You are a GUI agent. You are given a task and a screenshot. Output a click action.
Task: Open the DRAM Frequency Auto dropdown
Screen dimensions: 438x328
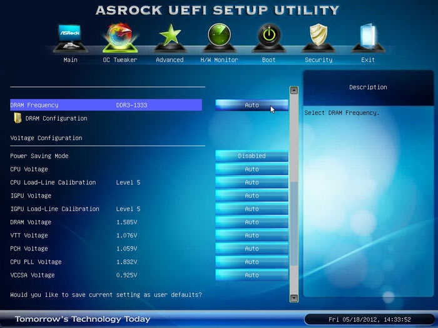[x=252, y=105]
